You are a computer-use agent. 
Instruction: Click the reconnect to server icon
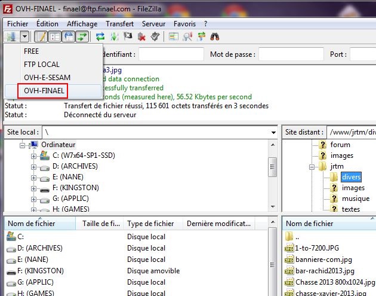tap(155, 36)
